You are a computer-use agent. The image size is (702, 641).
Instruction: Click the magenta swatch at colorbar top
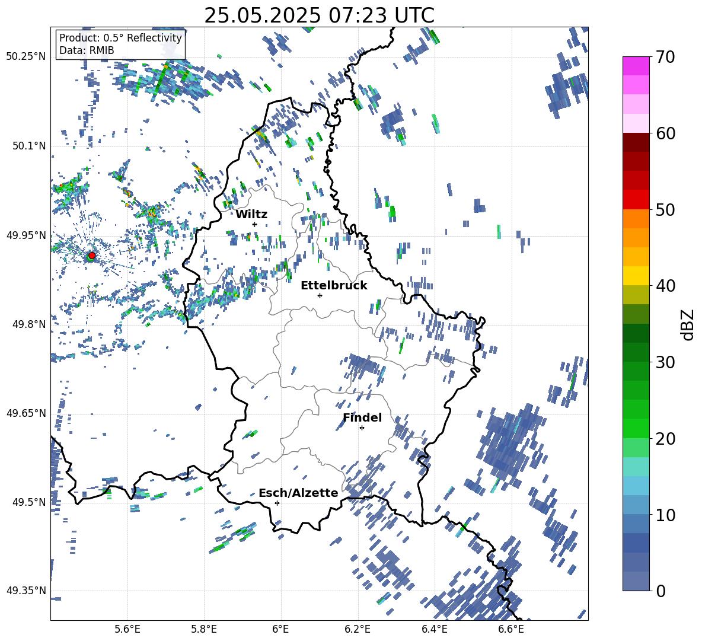(636, 66)
